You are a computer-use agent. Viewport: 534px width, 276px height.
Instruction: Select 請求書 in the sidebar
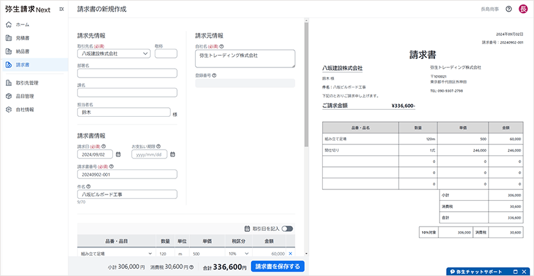point(34,65)
